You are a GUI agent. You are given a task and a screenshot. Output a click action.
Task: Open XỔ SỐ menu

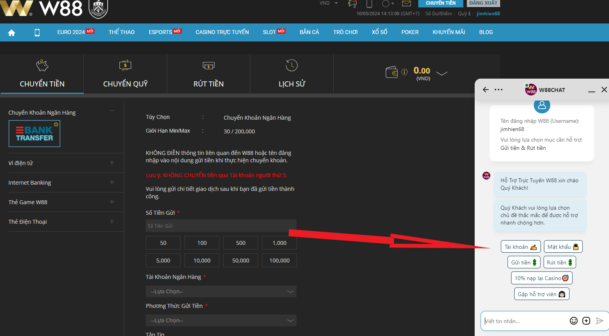pos(379,32)
